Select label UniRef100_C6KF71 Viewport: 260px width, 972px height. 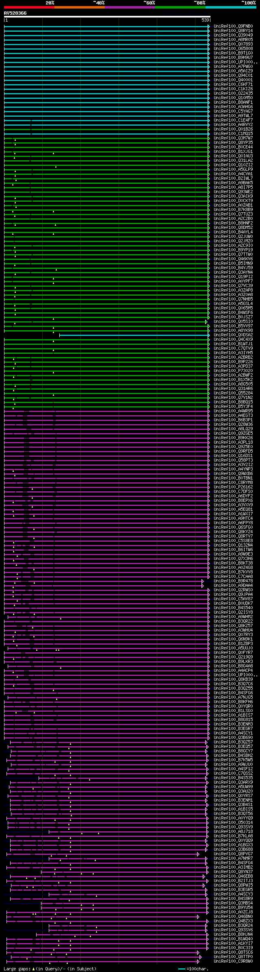[x=233, y=85]
